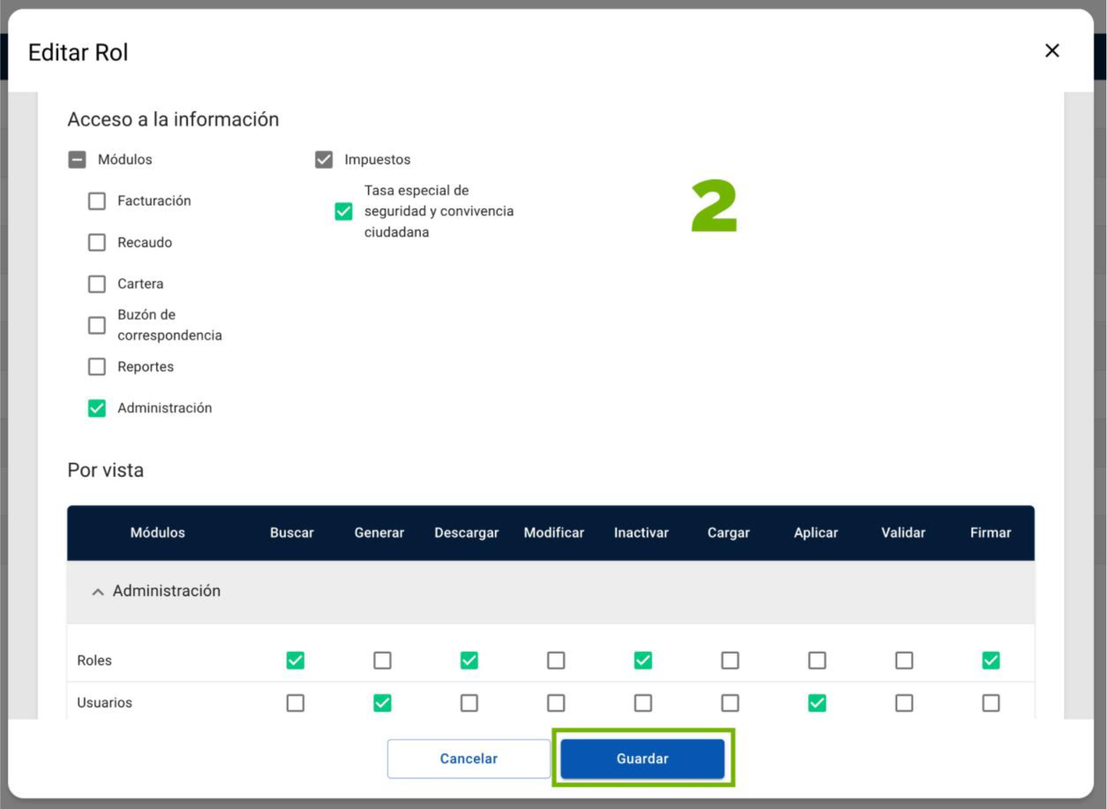Click the Usuarios row label
The height and width of the screenshot is (809, 1107).
(x=105, y=703)
